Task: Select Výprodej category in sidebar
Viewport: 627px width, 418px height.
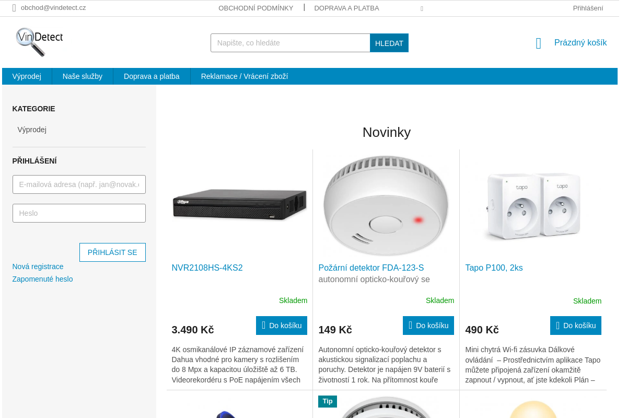Action: click(x=32, y=130)
